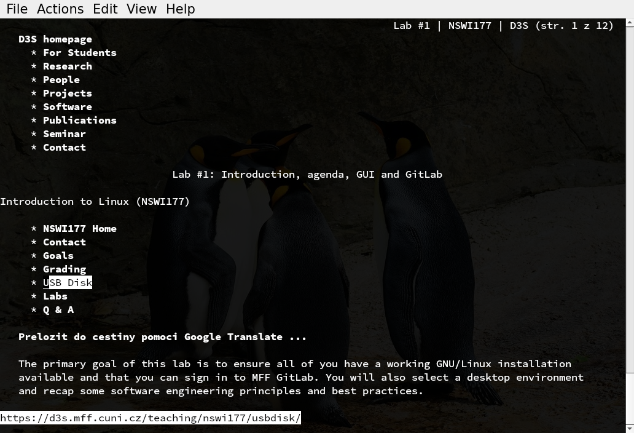The width and height of the screenshot is (634, 433).
Task: Open the Research link
Action: (x=68, y=66)
